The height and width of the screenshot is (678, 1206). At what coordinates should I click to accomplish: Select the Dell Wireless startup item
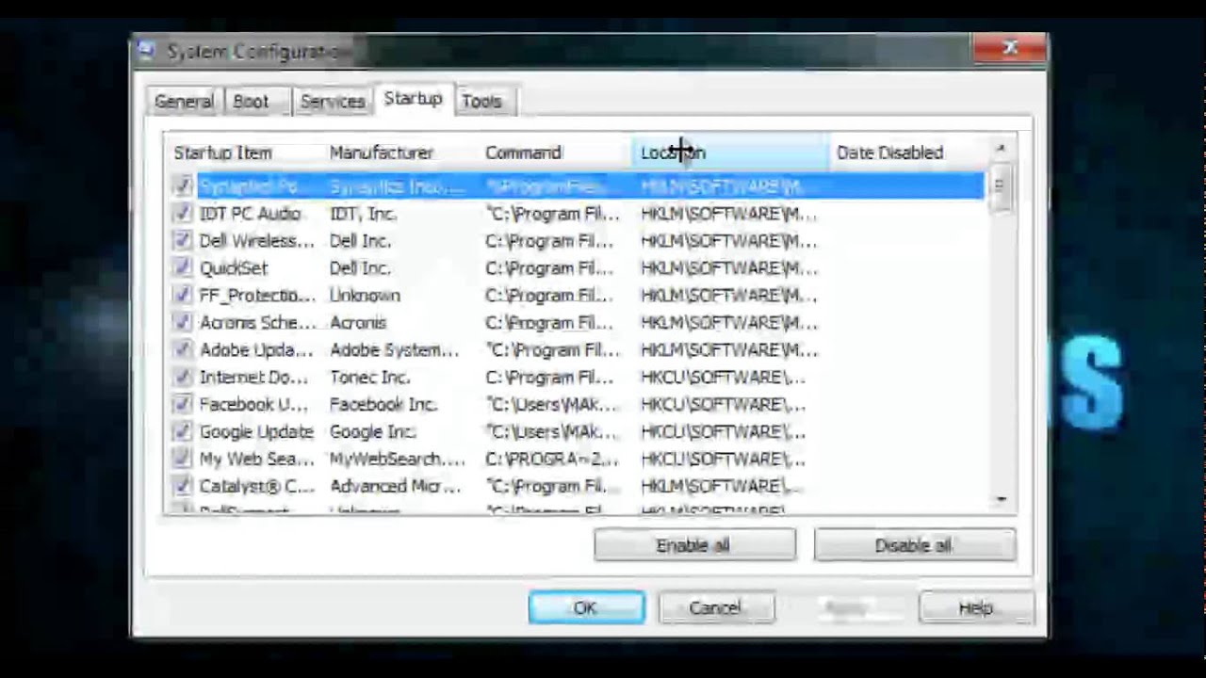[576, 241]
